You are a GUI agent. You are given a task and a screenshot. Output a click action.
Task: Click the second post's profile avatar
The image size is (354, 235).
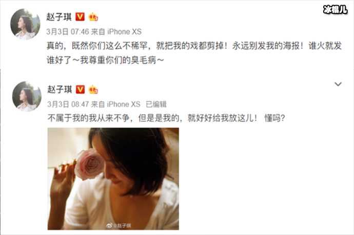[27, 97]
